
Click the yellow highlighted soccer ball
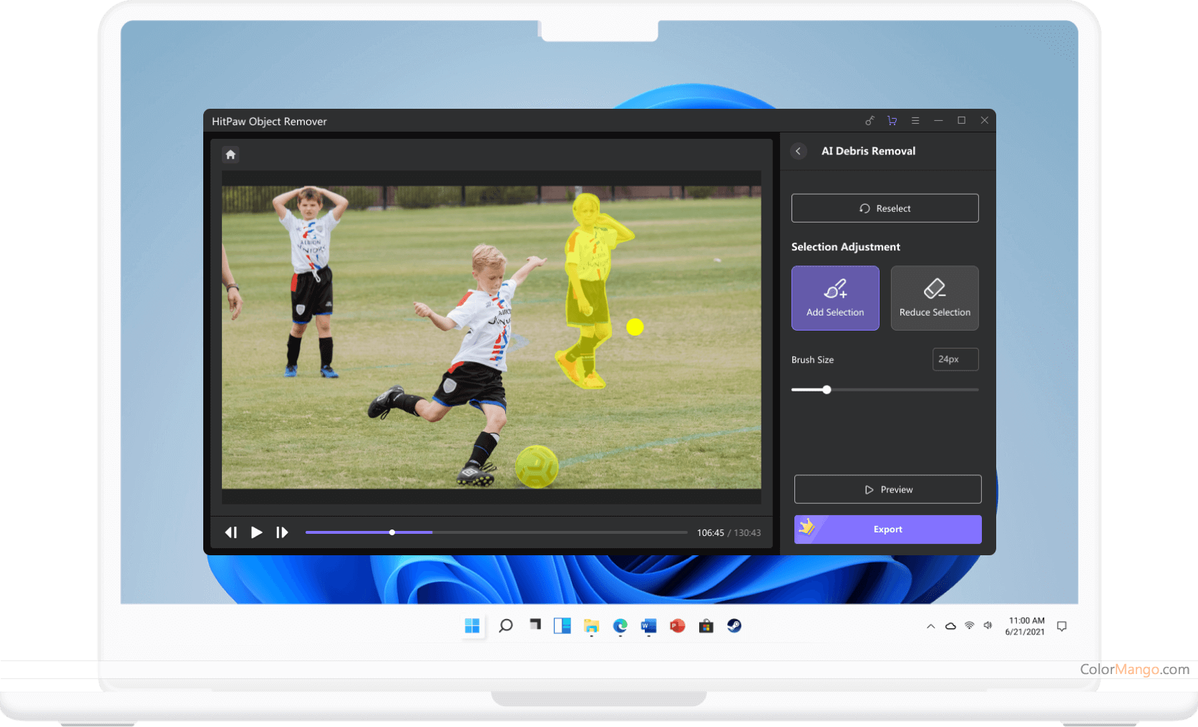(x=537, y=467)
